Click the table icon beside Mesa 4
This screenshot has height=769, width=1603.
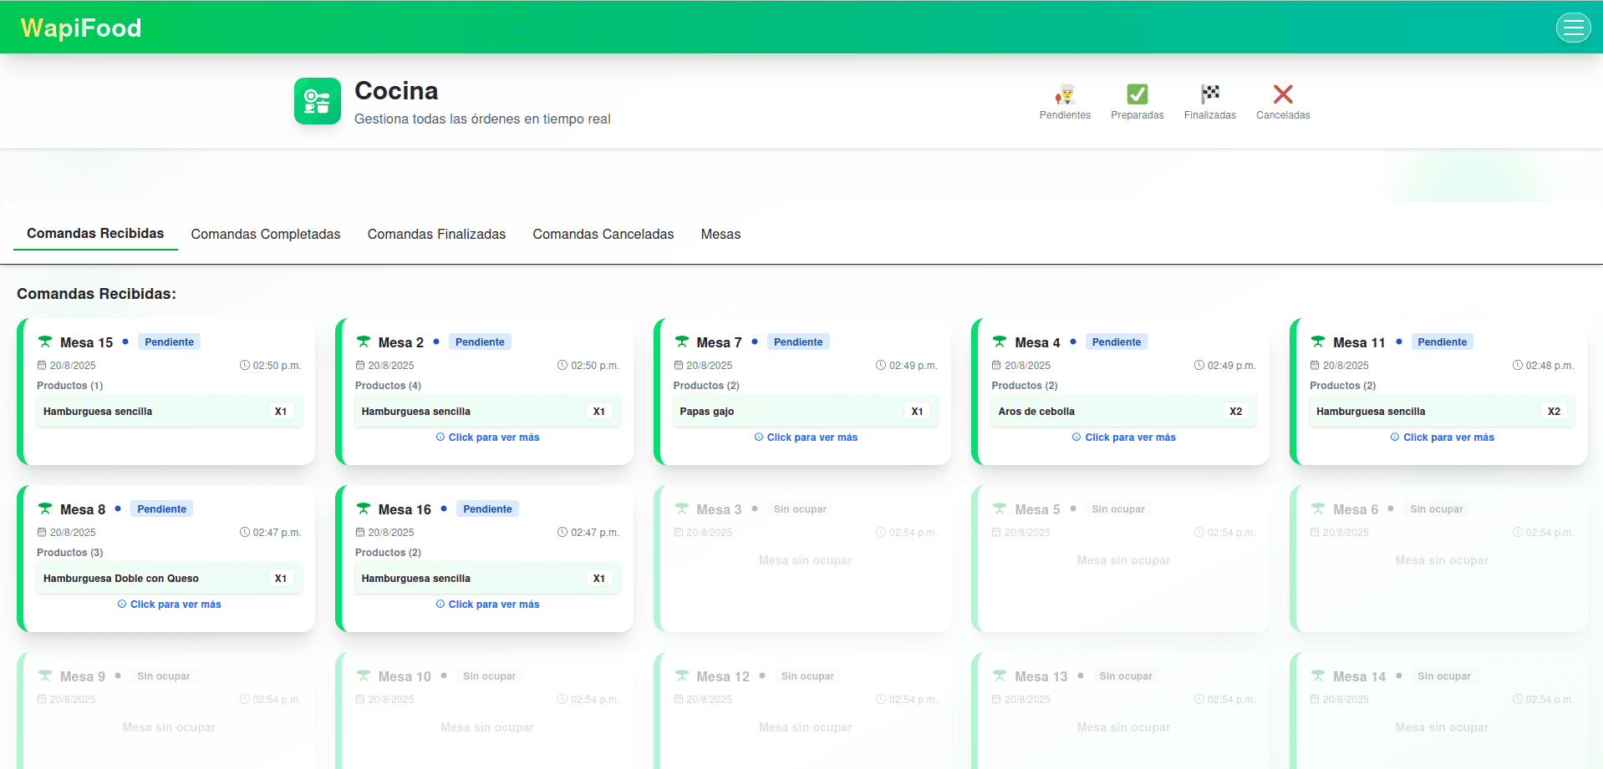point(1000,342)
